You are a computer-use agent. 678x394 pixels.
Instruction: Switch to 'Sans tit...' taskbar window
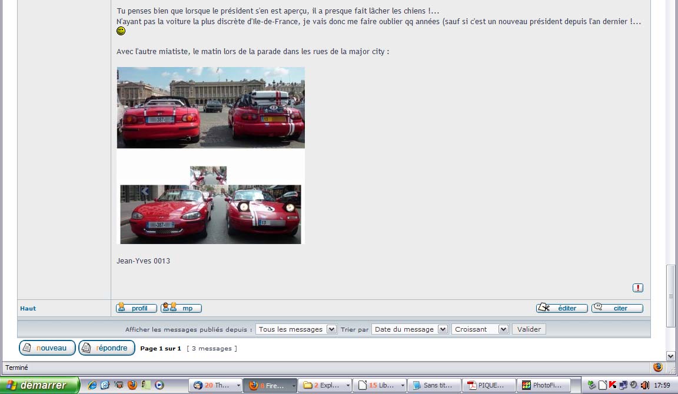pos(434,385)
